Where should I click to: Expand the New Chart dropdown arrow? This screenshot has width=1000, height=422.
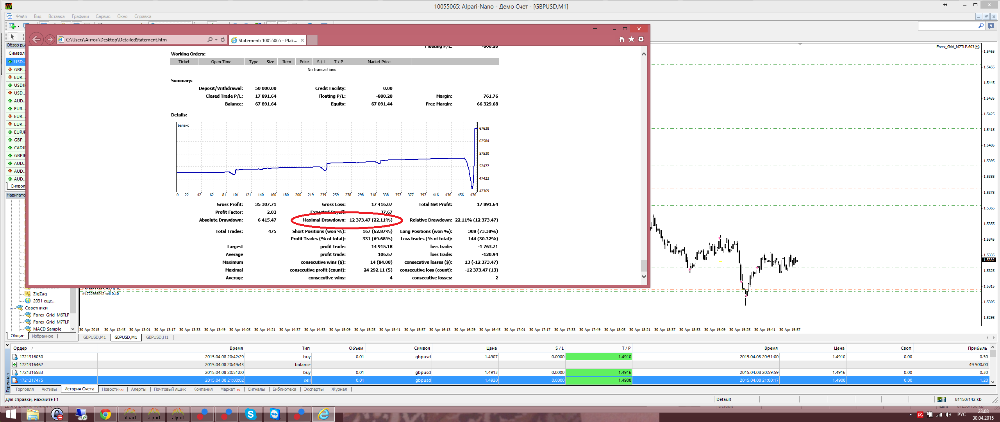(18, 26)
